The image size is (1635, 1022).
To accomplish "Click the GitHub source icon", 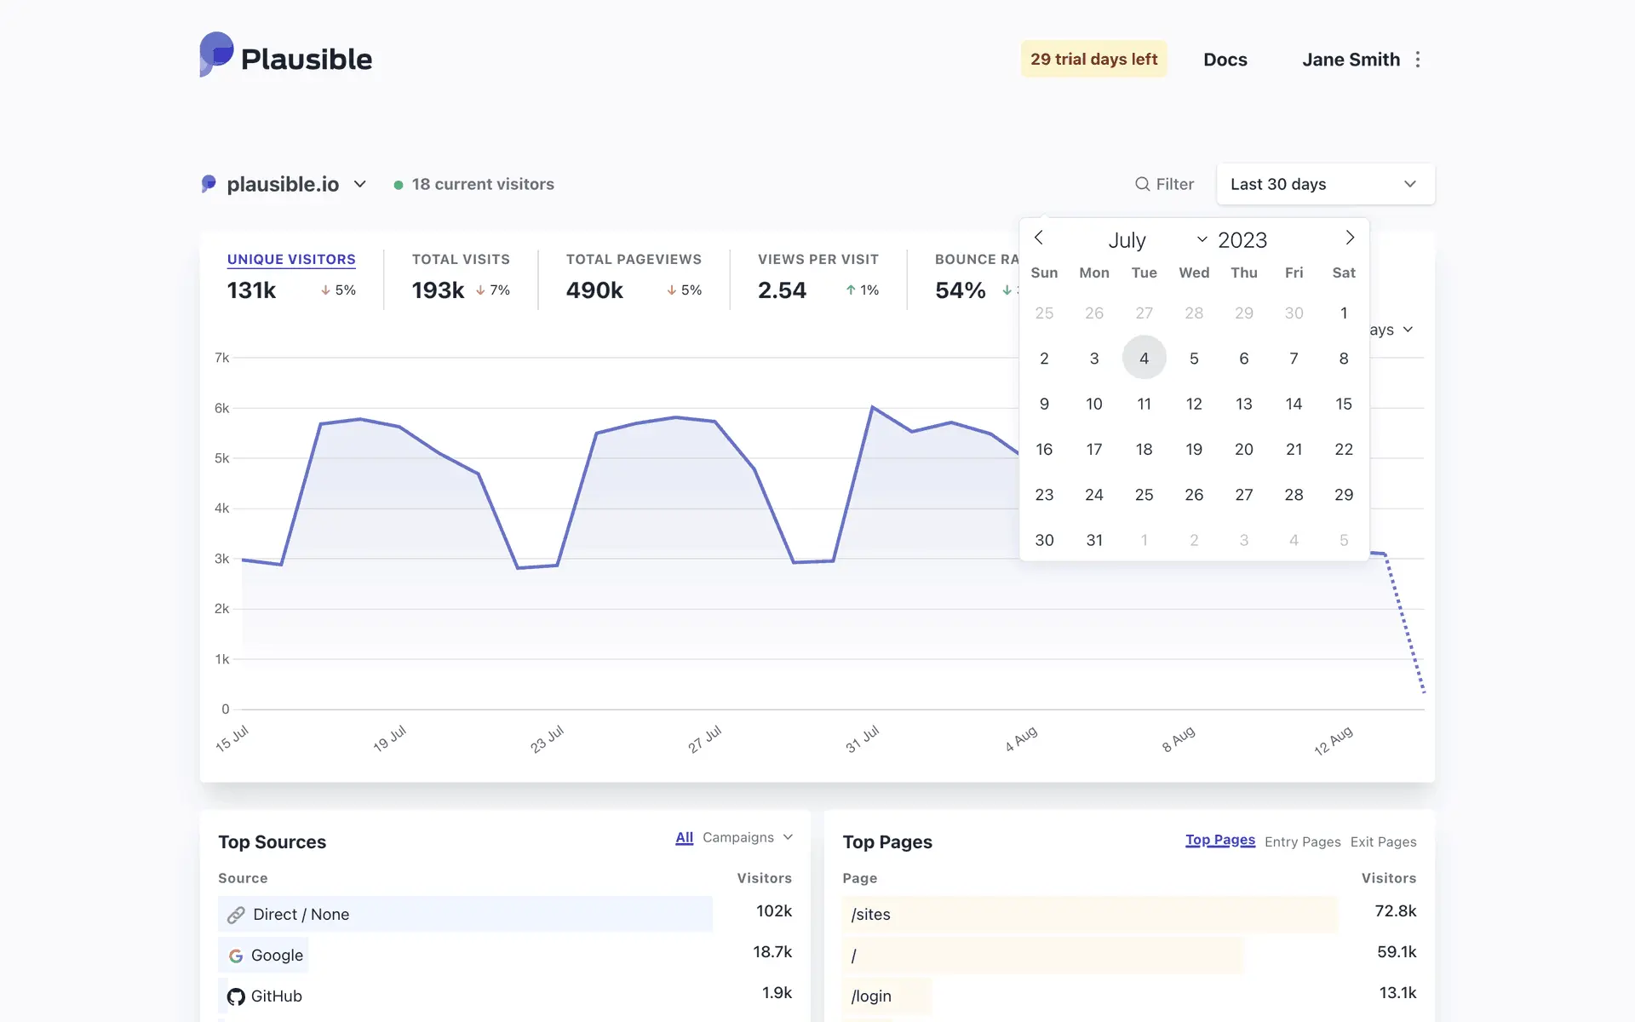I will pos(236,996).
